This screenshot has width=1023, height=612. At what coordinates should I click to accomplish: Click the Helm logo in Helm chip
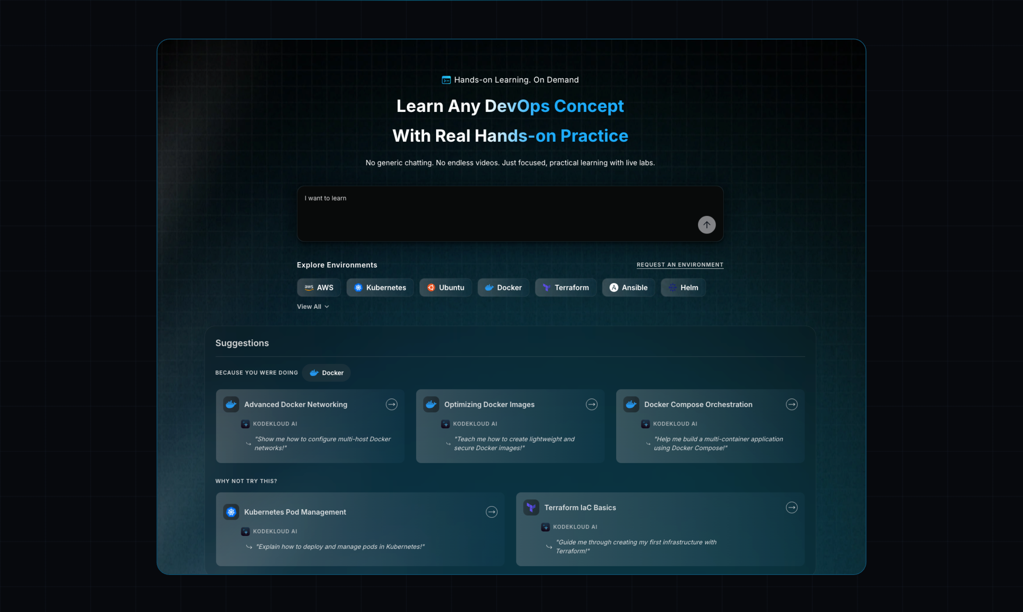[672, 287]
